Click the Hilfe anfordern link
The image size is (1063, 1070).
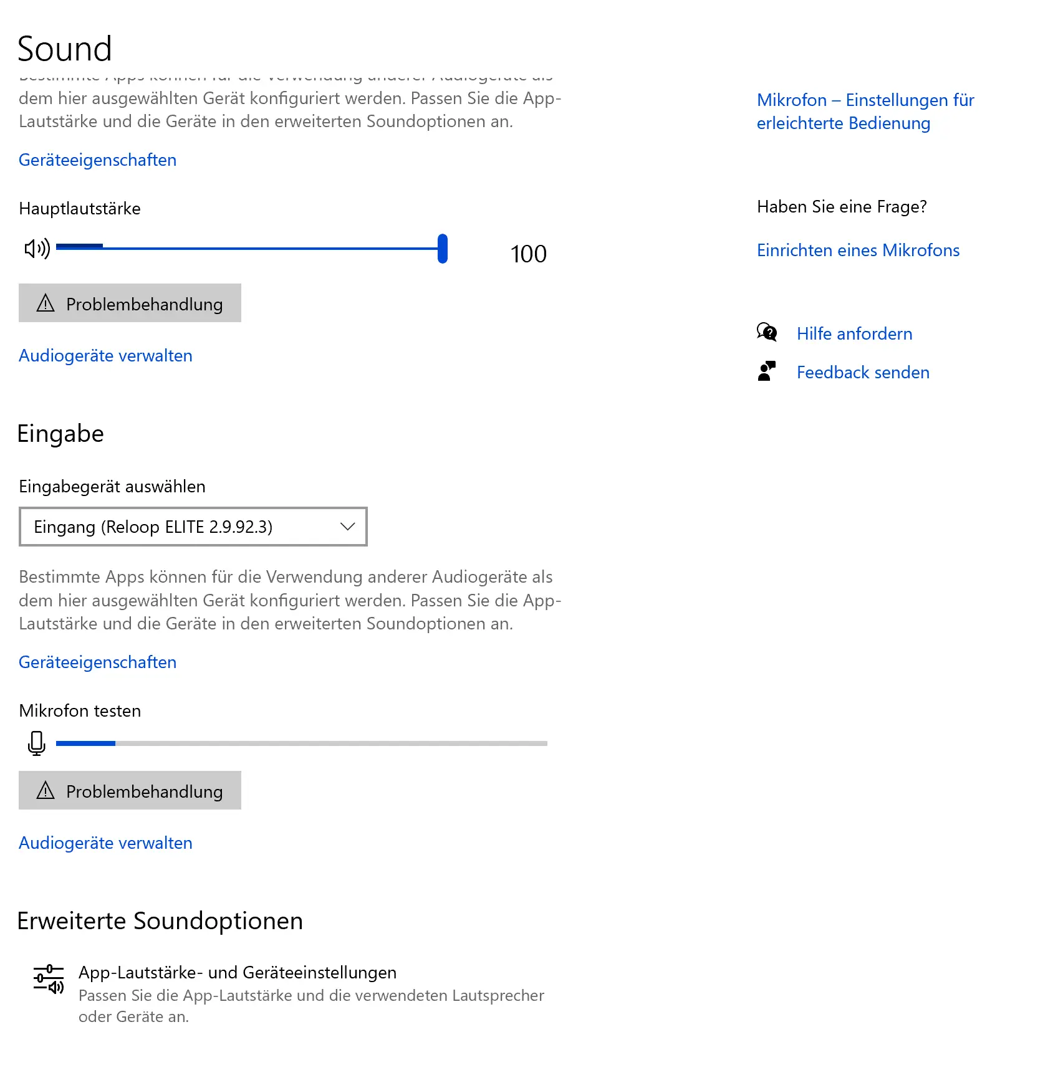[x=854, y=334]
